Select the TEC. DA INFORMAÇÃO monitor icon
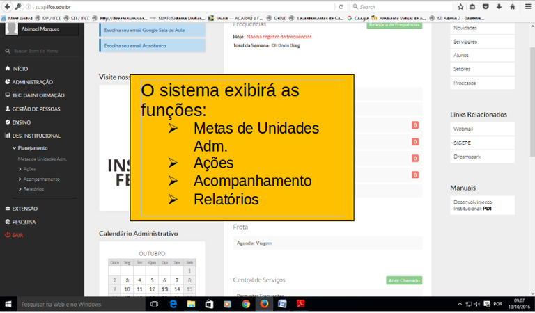Image resolution: width=535 pixels, height=313 pixels. click(x=7, y=95)
